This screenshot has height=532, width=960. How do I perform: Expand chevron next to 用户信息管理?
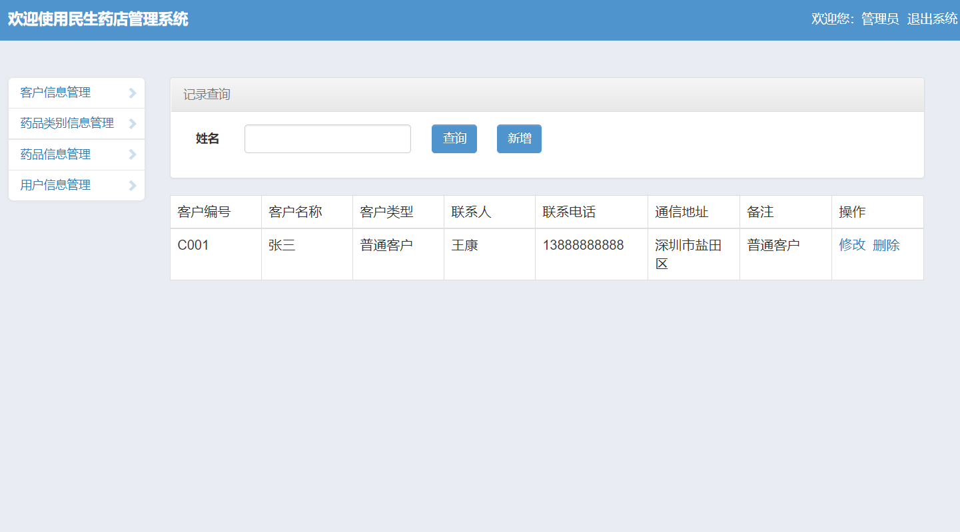click(133, 186)
